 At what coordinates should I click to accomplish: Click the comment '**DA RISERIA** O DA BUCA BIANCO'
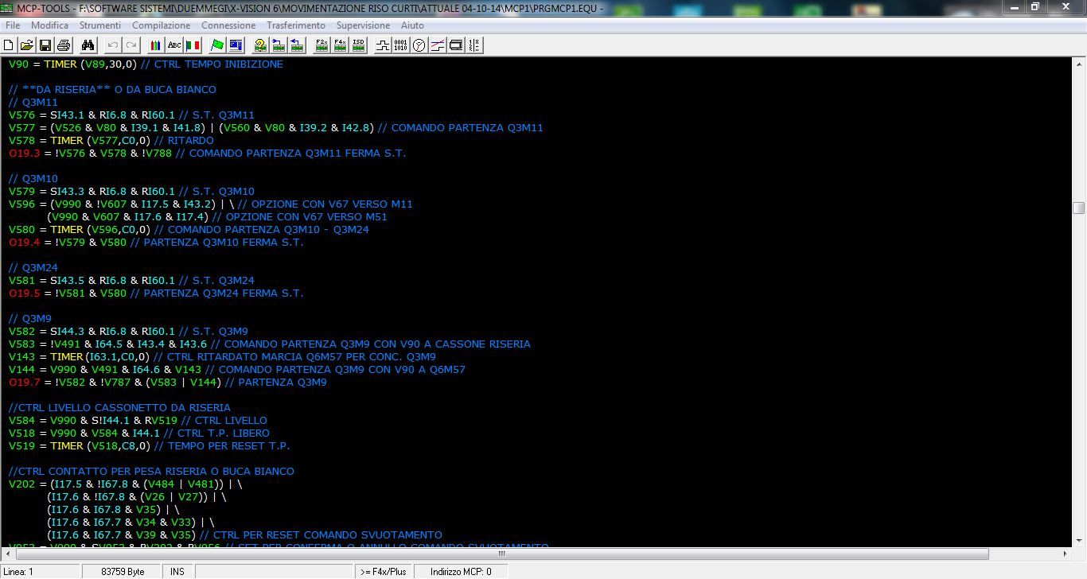(x=112, y=90)
